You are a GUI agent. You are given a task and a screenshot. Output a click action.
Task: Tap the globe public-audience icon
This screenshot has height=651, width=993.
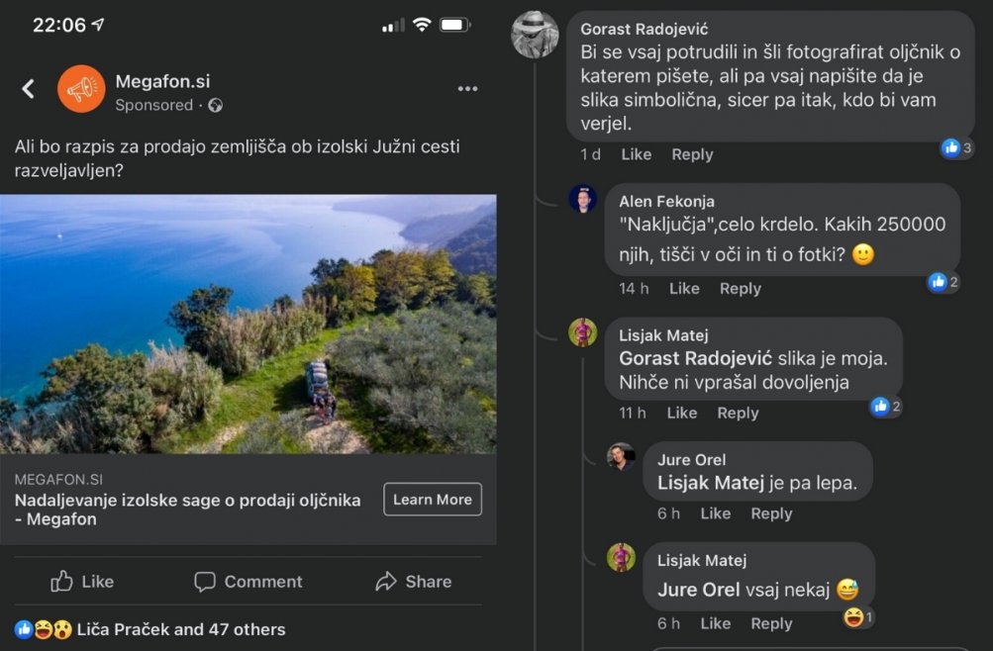coord(215,105)
